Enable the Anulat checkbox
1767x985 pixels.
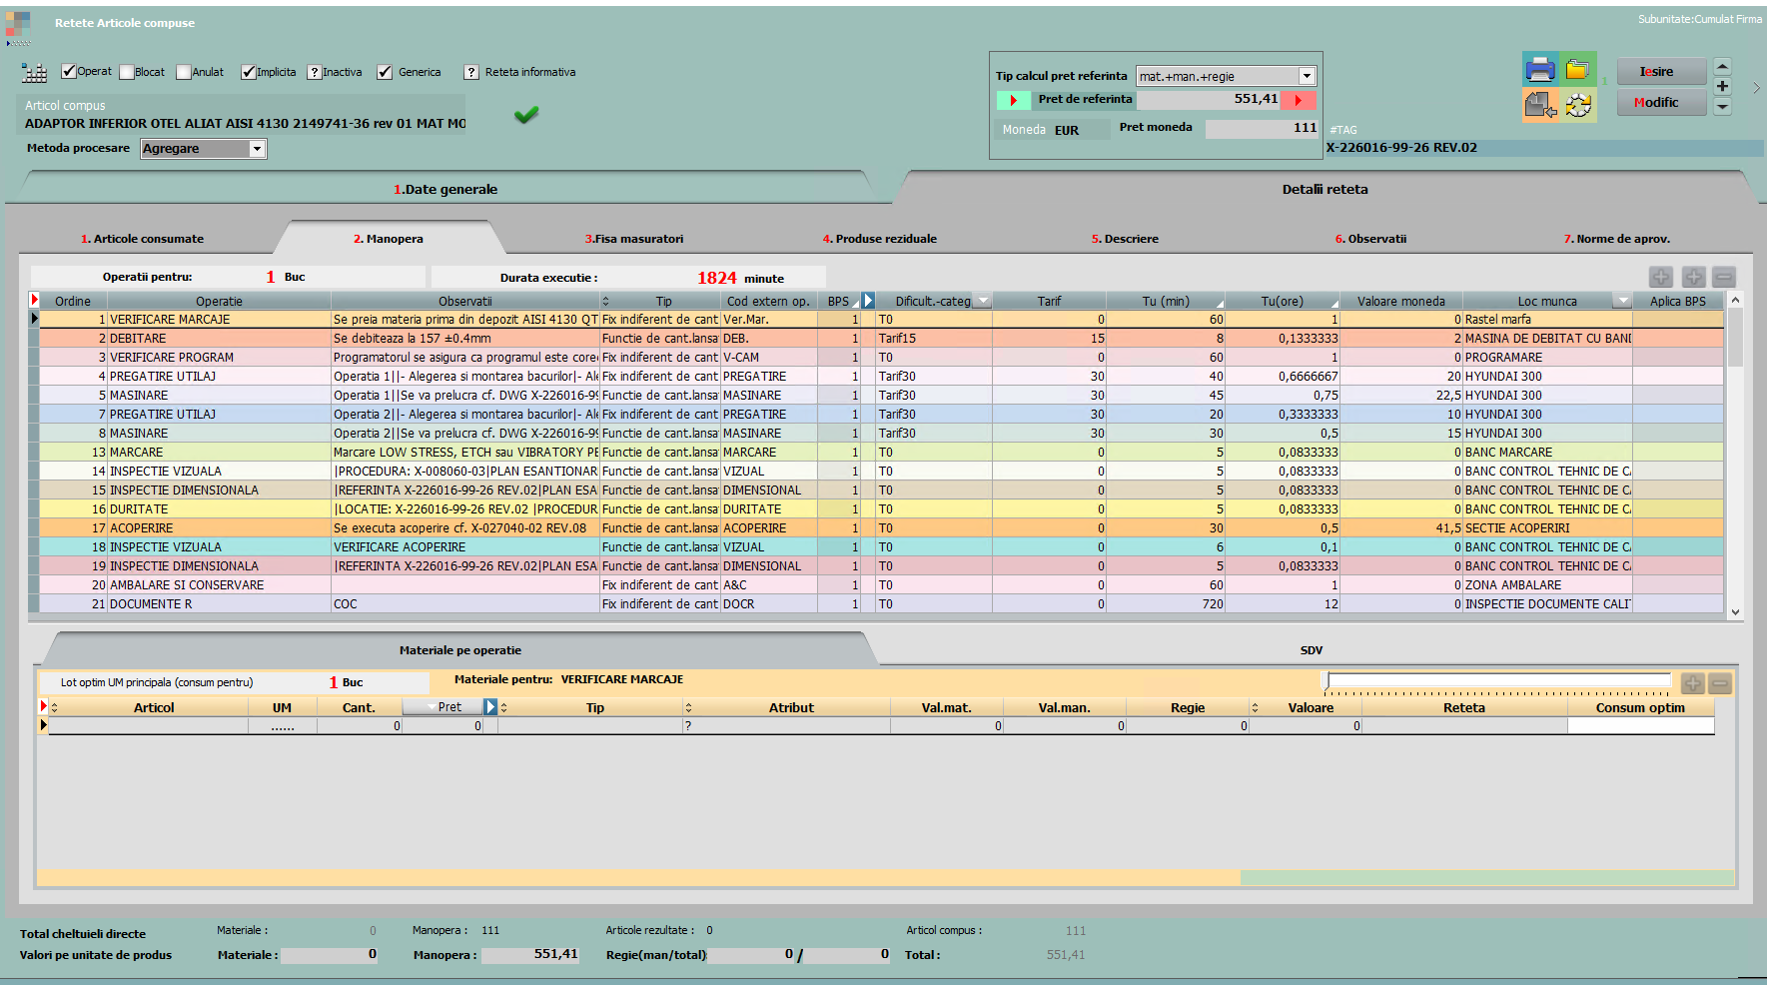[184, 72]
